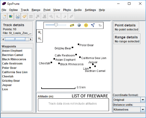146x118 pixels.
Task: Click the point scroller right arrow
Action: (x=31, y=39)
